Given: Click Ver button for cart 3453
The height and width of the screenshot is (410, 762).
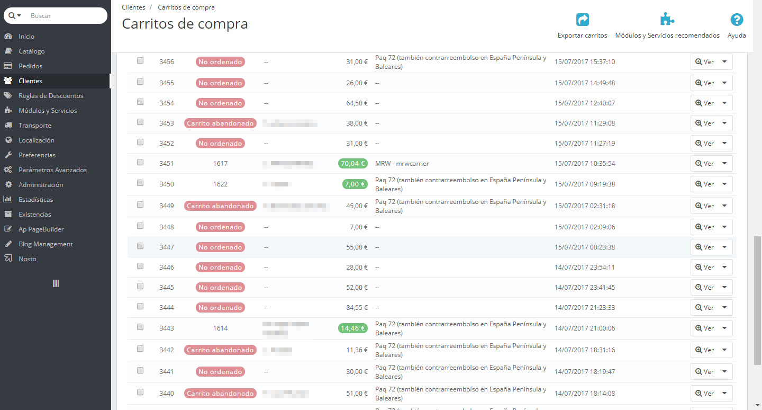Looking at the screenshot, I should pos(704,123).
